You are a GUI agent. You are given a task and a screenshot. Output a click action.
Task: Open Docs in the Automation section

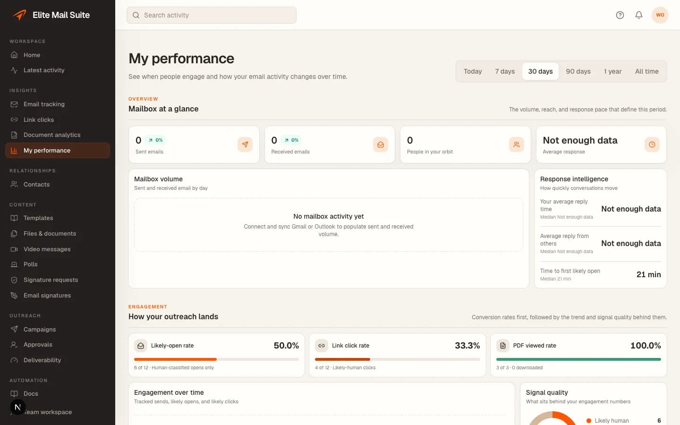(x=58, y=394)
